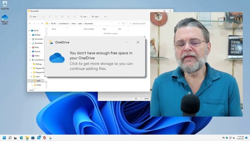Open the Recycle Bin desktop icon

[5, 5]
